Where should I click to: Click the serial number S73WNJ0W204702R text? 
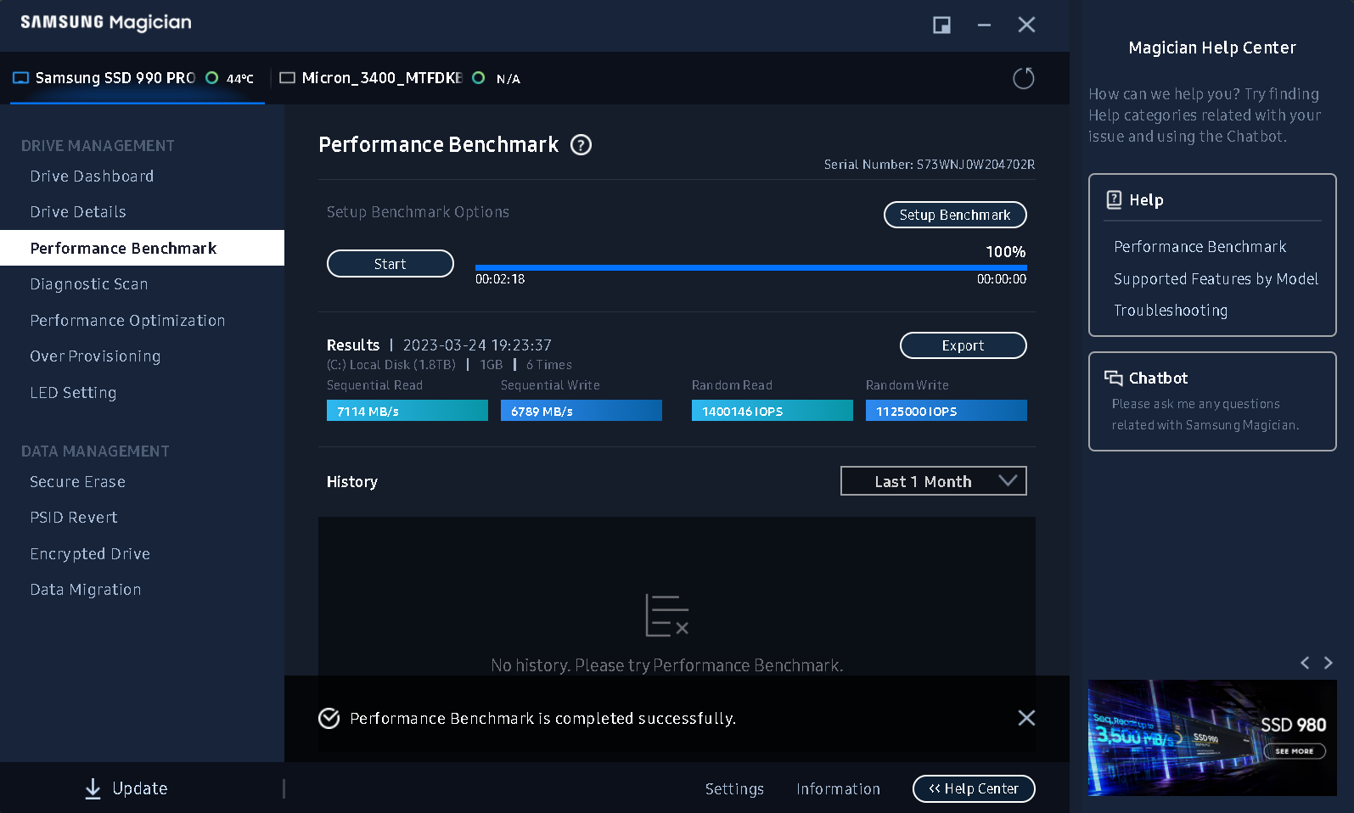(x=975, y=165)
